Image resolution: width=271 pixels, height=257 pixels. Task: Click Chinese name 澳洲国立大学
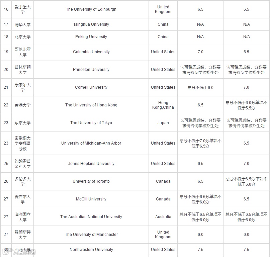(22, 217)
